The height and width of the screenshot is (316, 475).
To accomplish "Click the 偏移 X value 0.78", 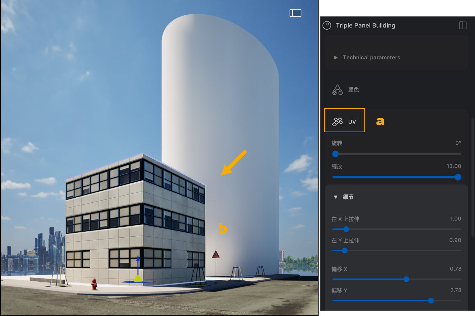I will click(456, 269).
